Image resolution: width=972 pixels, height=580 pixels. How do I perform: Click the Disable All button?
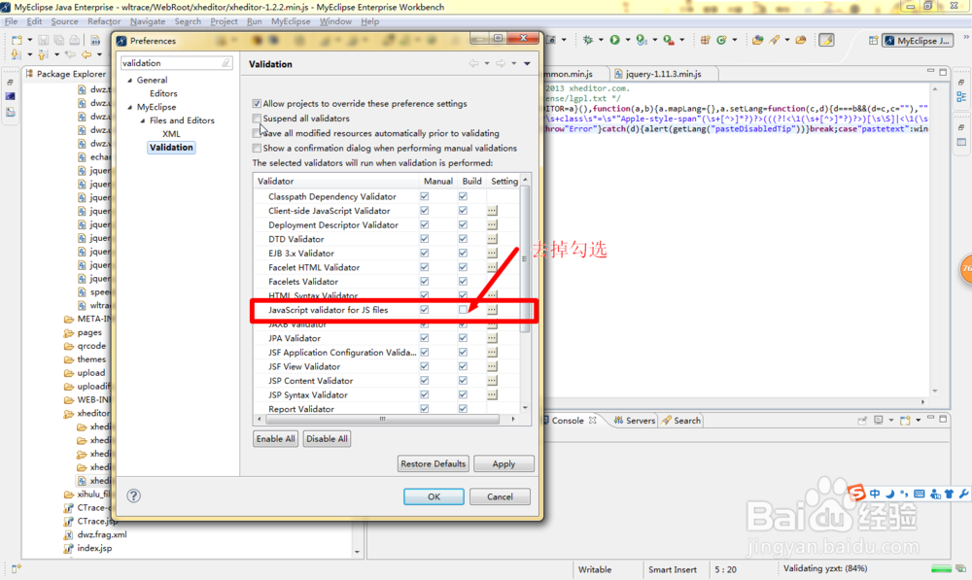point(327,439)
